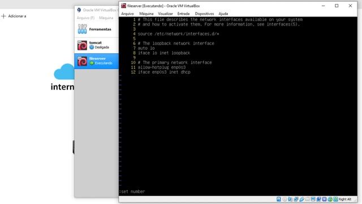362x204 pixels.
Task: Select the tomcat virtual machine
Action: click(x=97, y=45)
